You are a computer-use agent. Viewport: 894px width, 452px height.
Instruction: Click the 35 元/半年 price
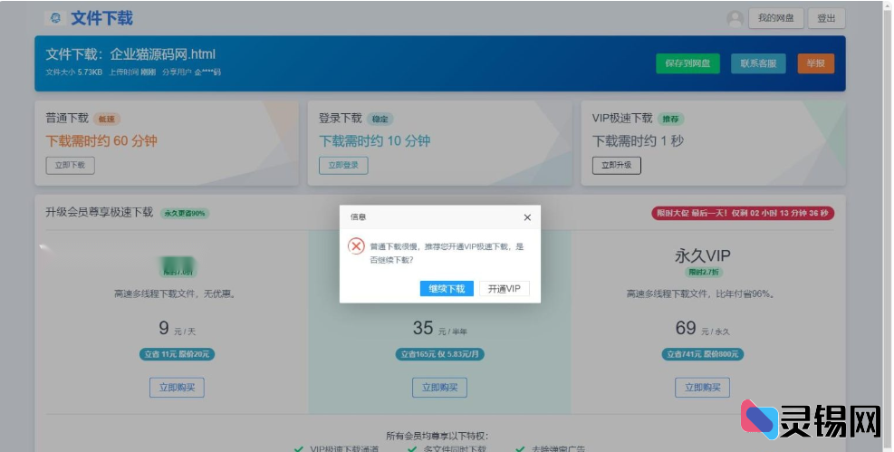click(x=439, y=328)
